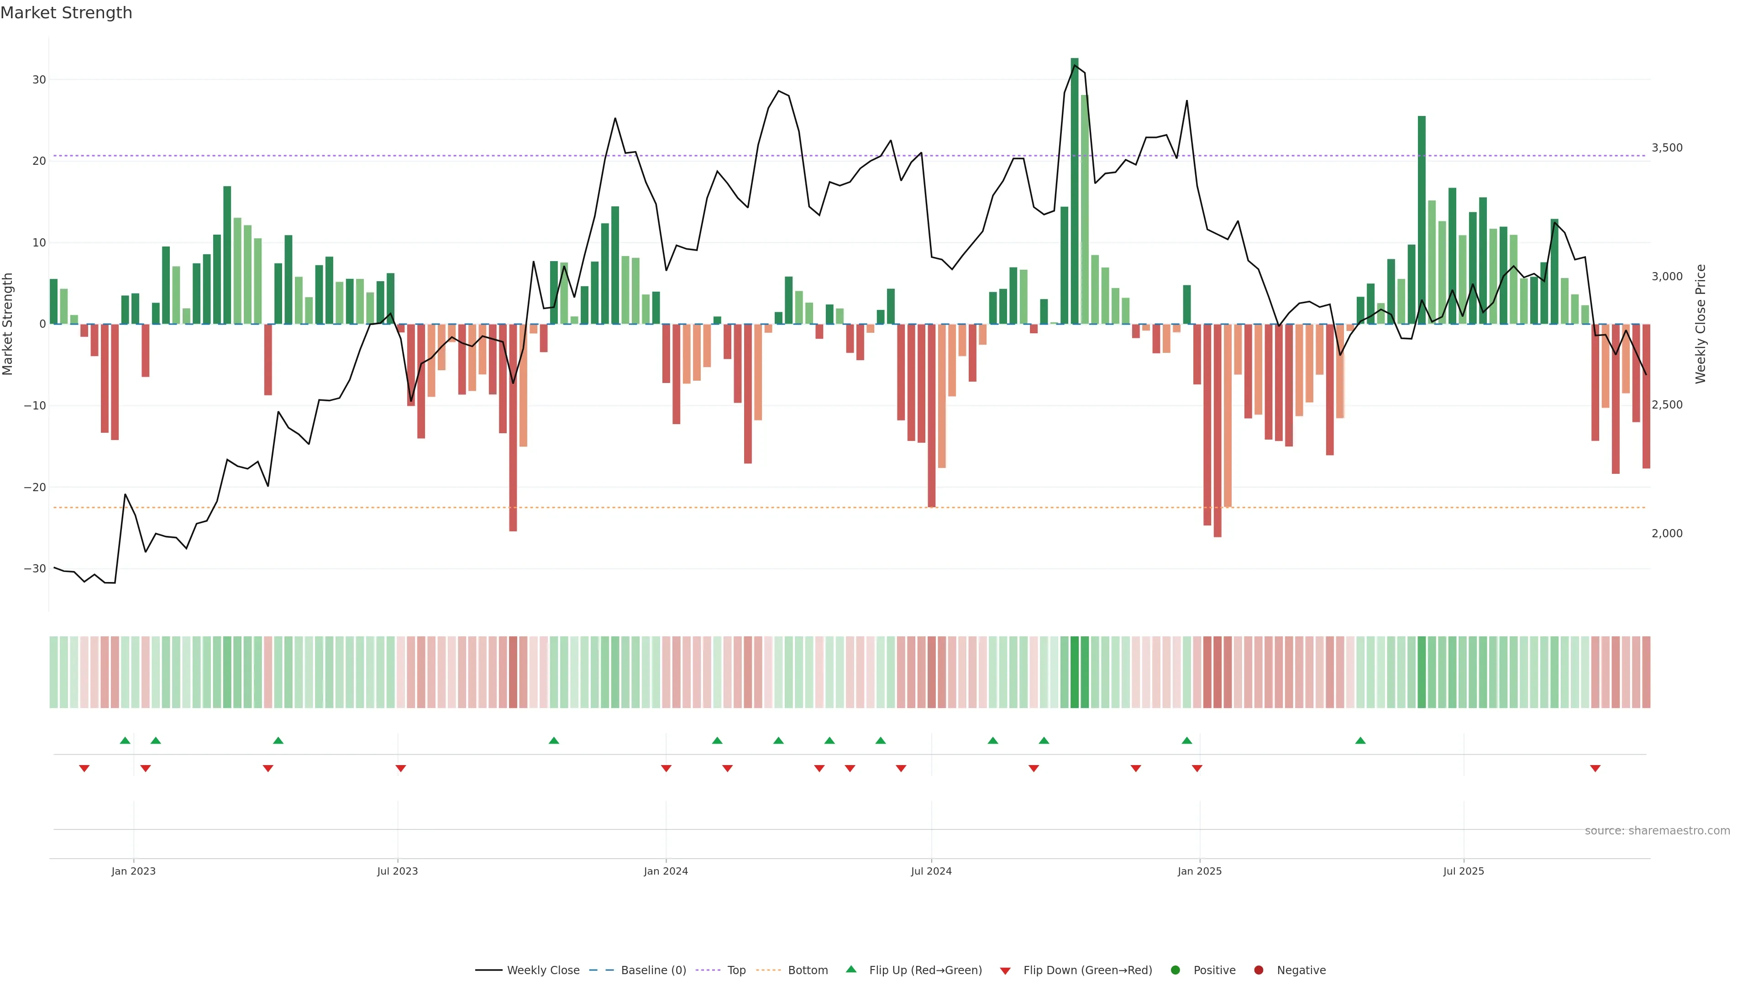The image size is (1753, 986).
Task: Click the first red flip-down triangle marker
Action: tap(84, 768)
